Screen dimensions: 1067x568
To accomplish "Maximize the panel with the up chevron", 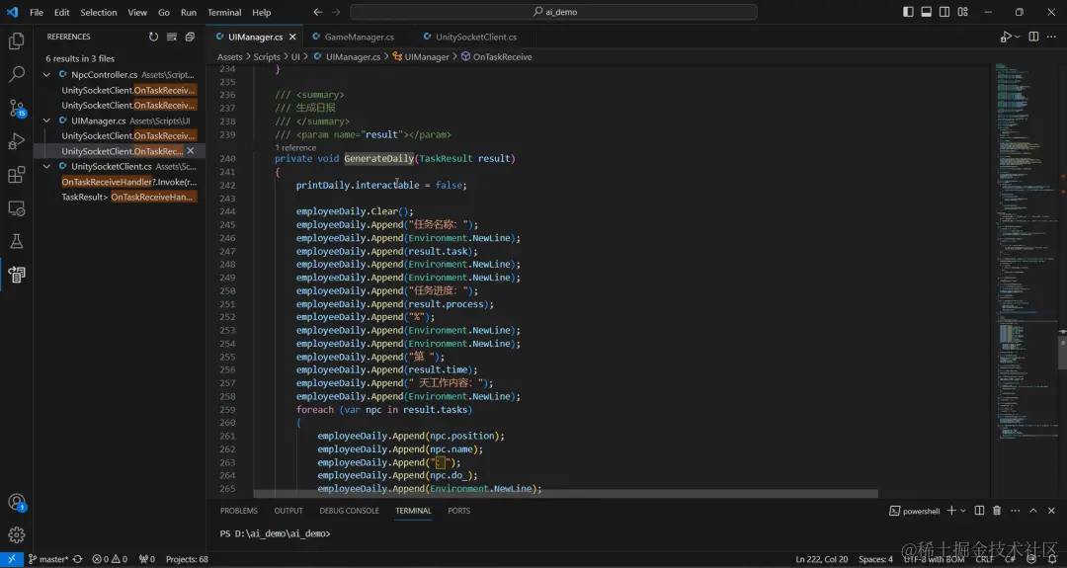I will pos(1033,510).
